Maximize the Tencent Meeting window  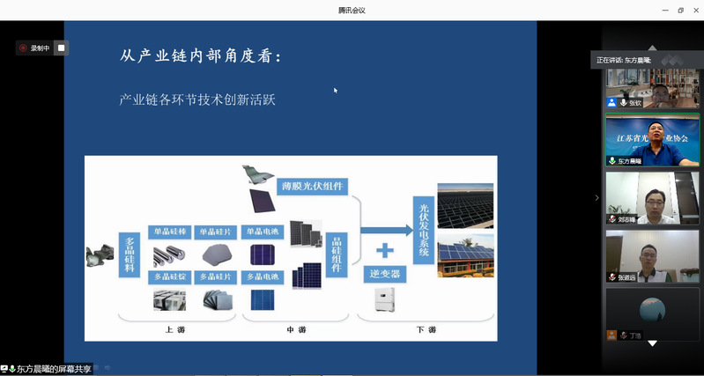[x=680, y=10]
